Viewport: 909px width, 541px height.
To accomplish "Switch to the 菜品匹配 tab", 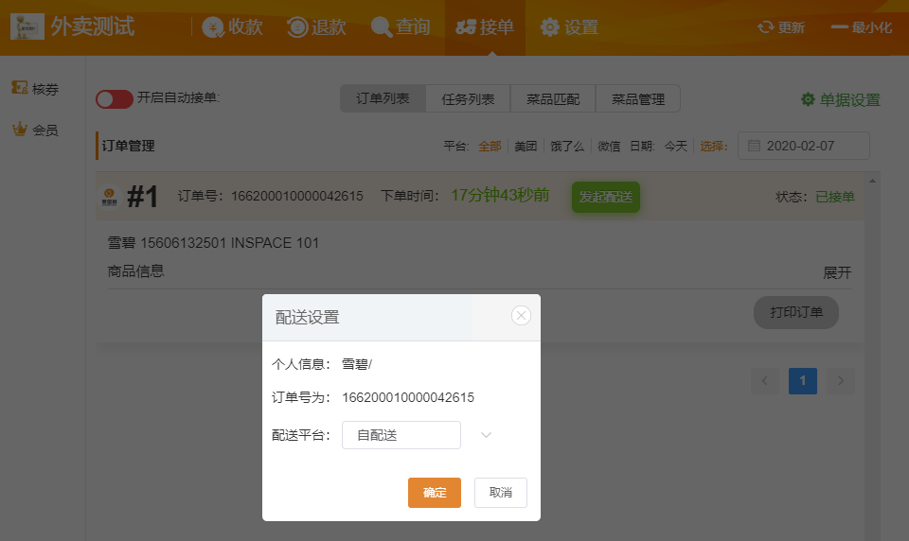I will [553, 98].
